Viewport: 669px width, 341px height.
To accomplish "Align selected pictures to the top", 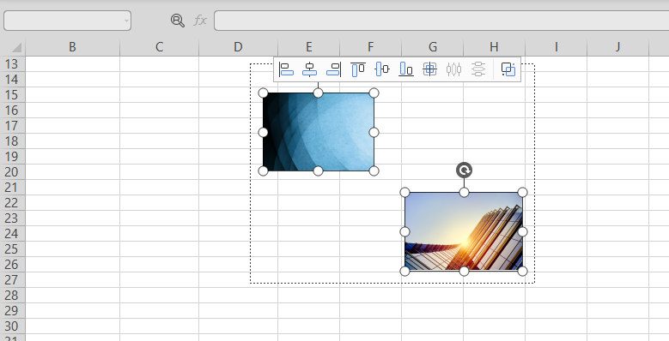I will pos(357,69).
